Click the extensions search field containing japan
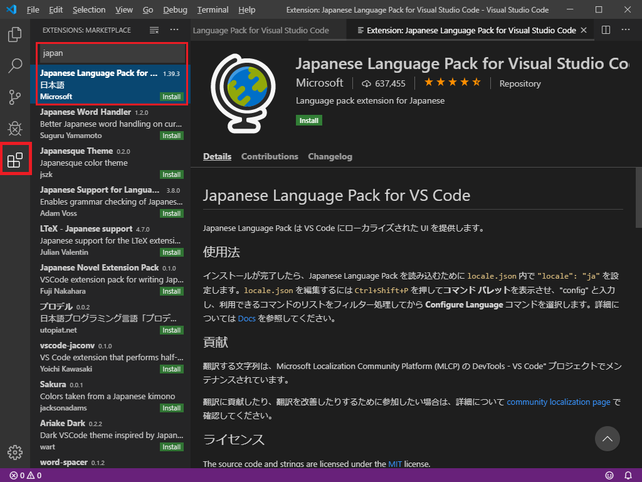 tap(112, 53)
